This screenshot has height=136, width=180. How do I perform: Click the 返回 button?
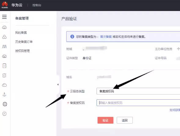125,120
